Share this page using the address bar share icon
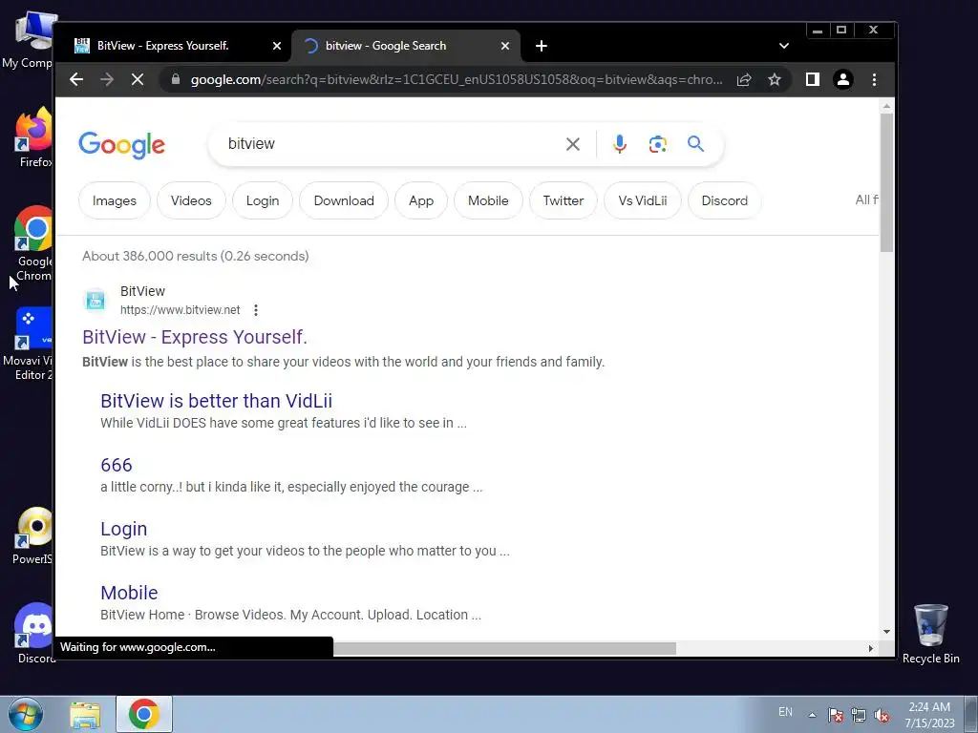The height and width of the screenshot is (733, 978). 743,80
